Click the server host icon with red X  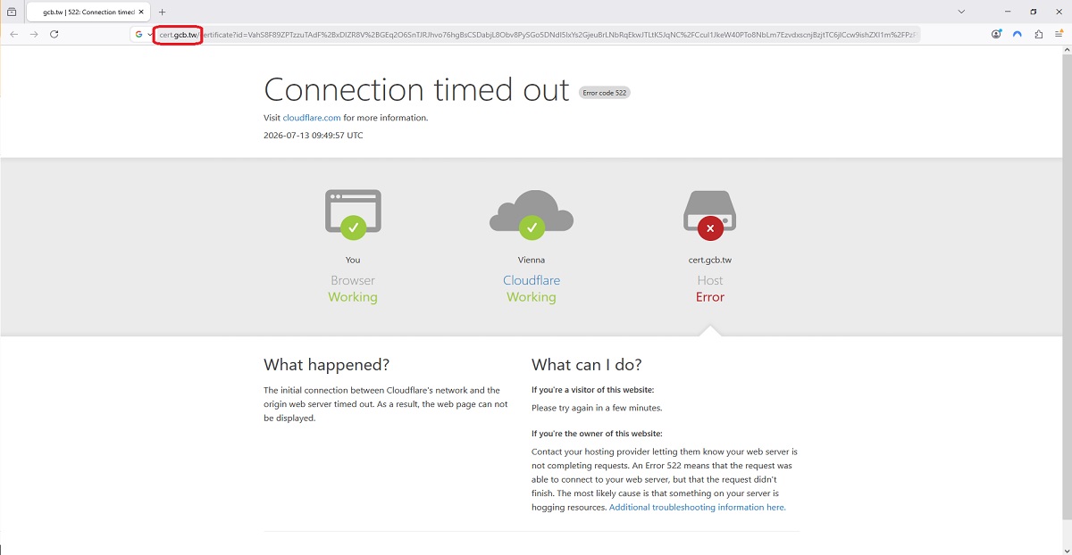pos(710,214)
